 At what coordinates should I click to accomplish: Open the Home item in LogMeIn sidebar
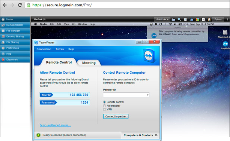pyautogui.click(x=15, y=19)
